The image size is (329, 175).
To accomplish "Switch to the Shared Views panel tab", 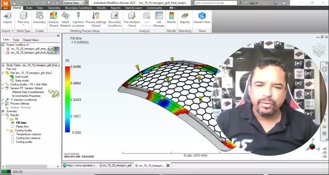I will [31, 40].
